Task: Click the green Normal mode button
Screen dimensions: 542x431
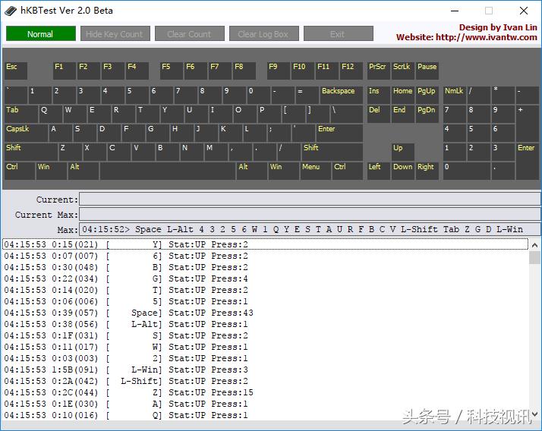Action: [x=41, y=34]
